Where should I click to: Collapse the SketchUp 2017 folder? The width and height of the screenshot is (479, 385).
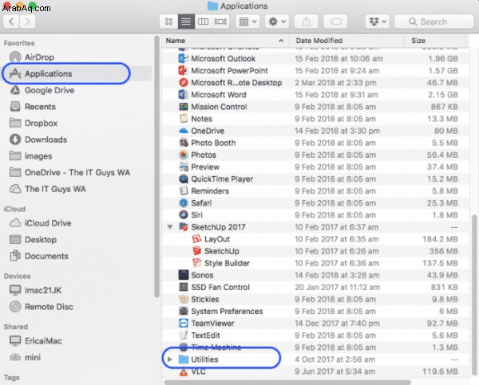click(170, 227)
